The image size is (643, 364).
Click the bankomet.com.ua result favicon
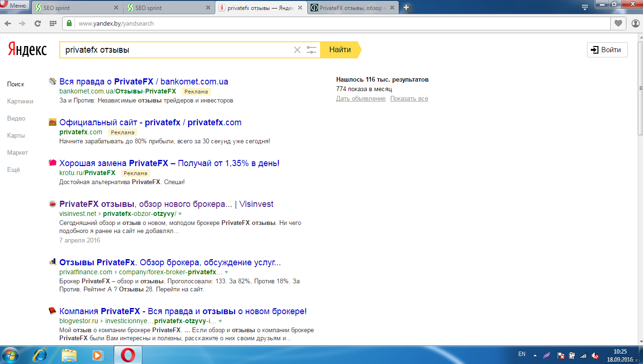53,81
